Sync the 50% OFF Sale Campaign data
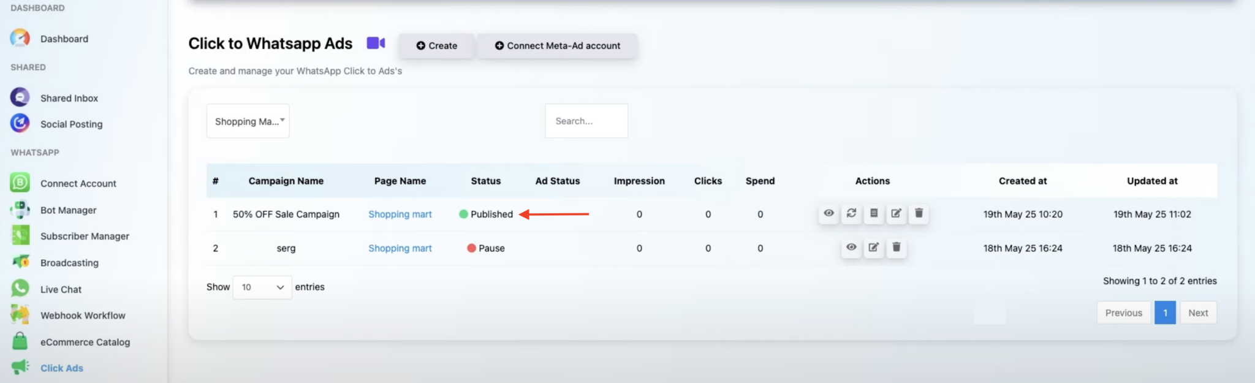Image resolution: width=1255 pixels, height=383 pixels. (851, 213)
